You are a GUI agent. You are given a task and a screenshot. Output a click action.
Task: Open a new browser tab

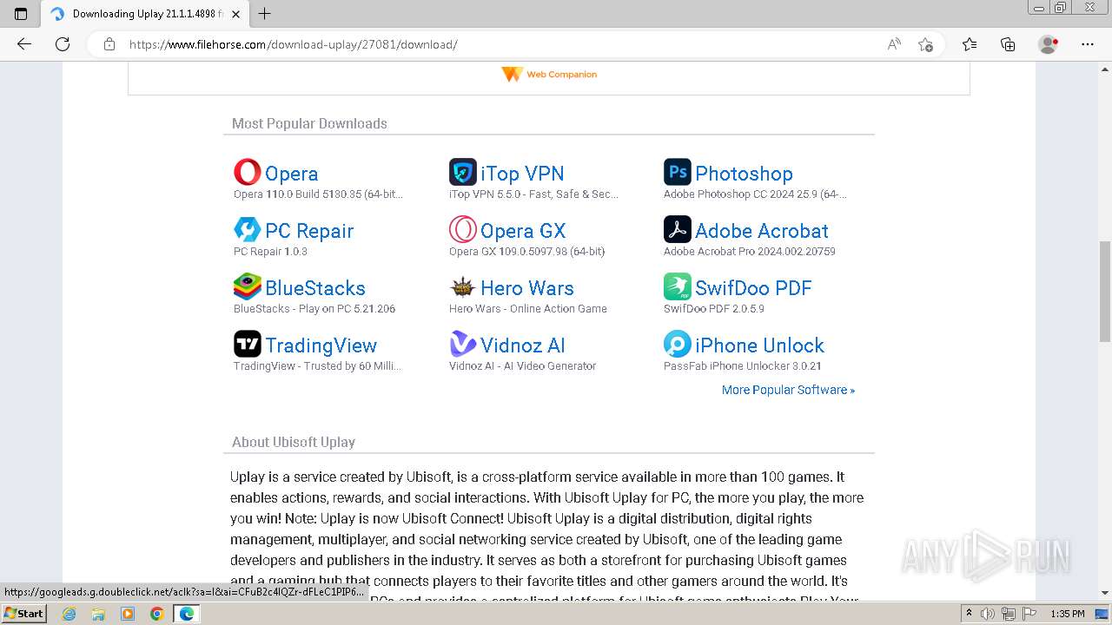(265, 14)
